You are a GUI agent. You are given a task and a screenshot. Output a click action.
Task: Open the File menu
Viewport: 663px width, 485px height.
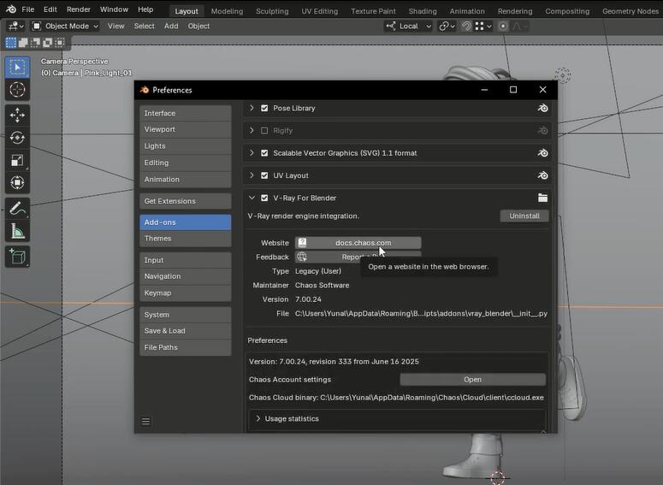[x=28, y=9]
